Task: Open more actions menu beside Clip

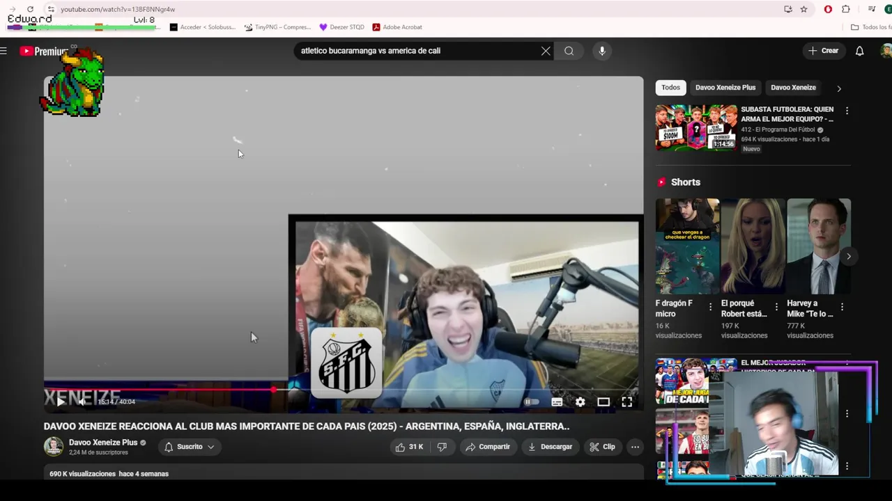Action: (x=635, y=447)
